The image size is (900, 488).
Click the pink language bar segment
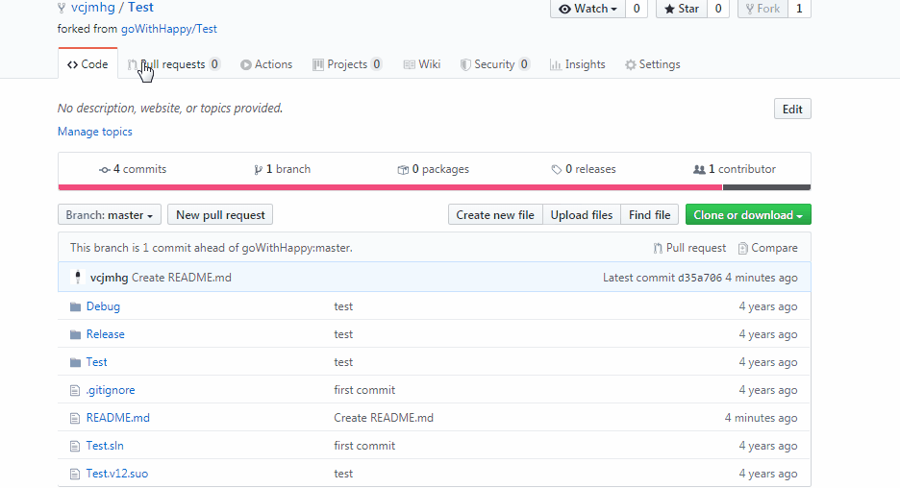[x=390, y=187]
